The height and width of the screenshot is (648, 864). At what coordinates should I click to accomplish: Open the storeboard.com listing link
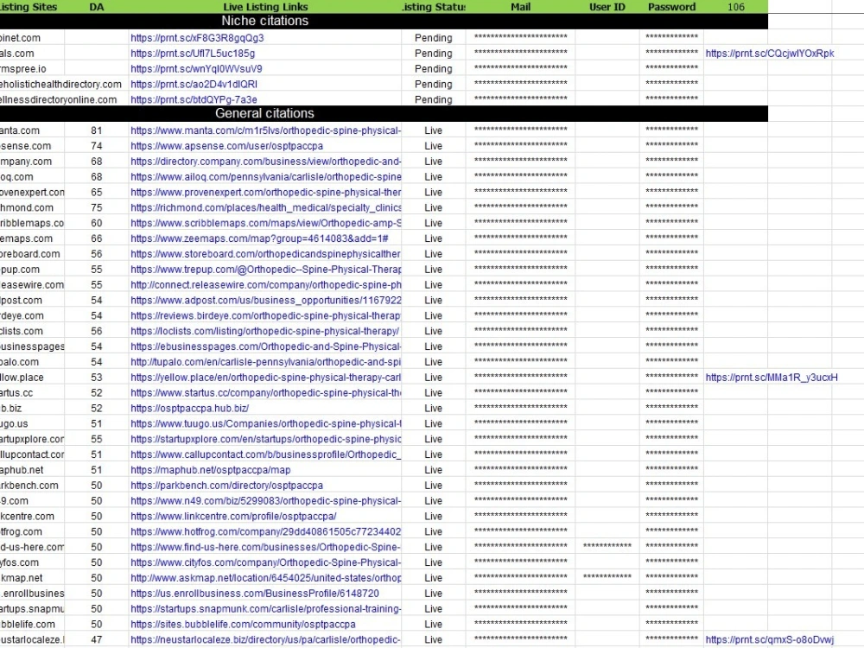(265, 254)
